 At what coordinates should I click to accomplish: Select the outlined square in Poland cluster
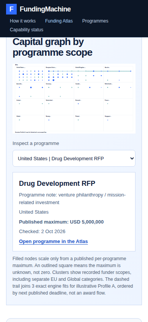click(78, 120)
